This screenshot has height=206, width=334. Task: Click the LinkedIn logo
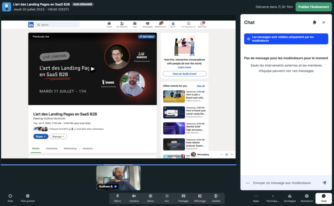point(30,25)
